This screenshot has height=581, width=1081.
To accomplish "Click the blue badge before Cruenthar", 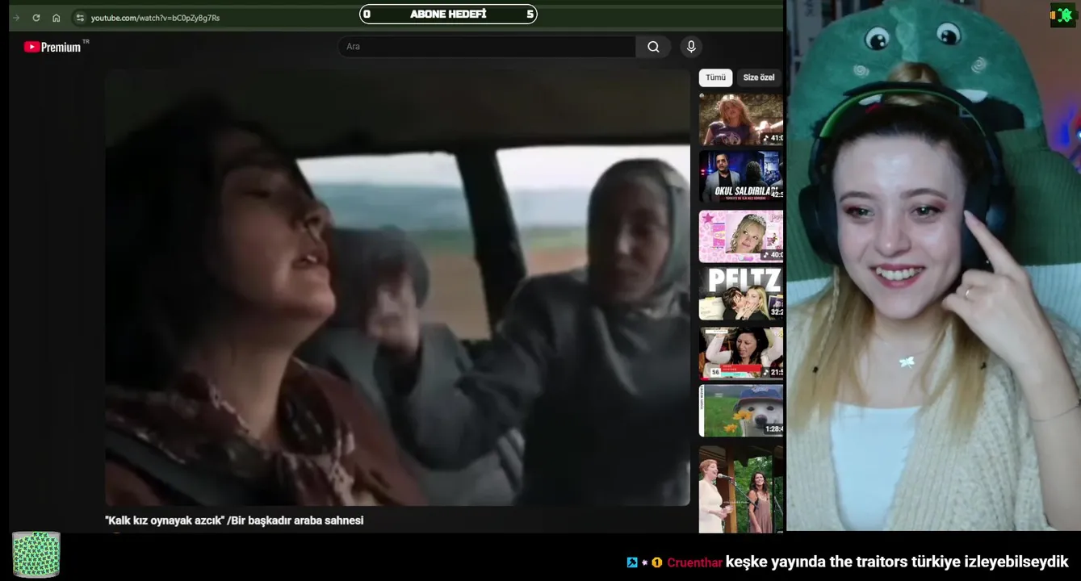I will tap(632, 562).
